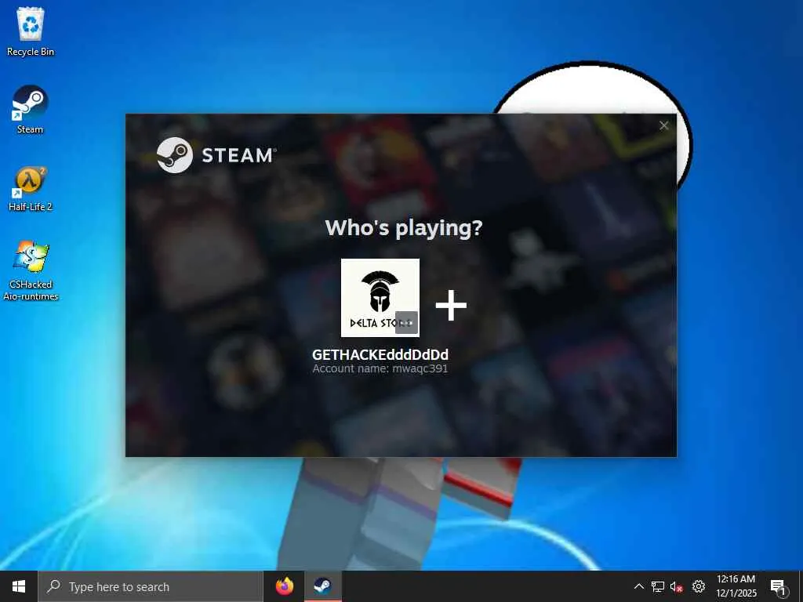803x602 pixels.
Task: Select the GETHACKEdddDdDd profile name
Action: [x=380, y=354]
